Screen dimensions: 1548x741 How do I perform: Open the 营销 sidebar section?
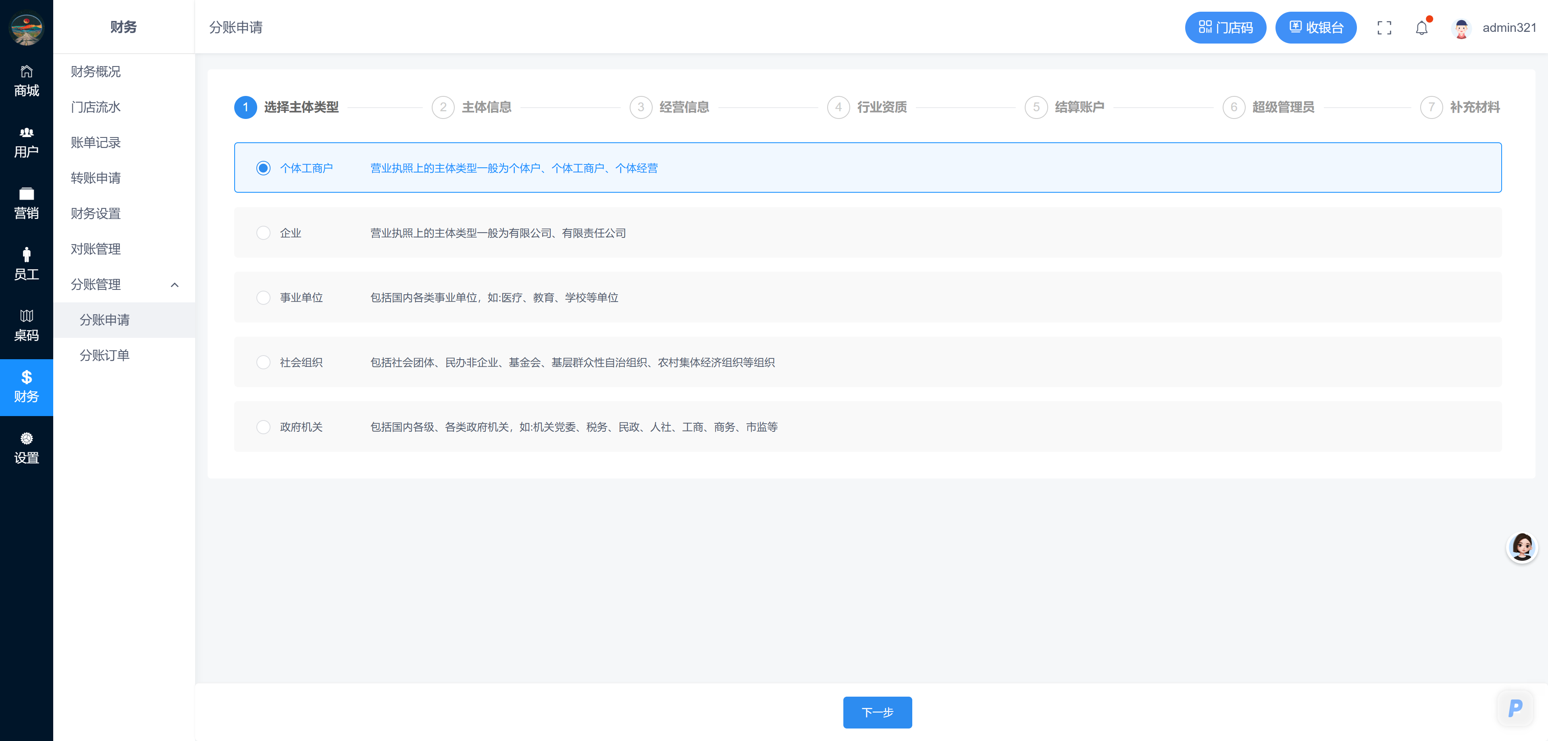click(x=27, y=204)
